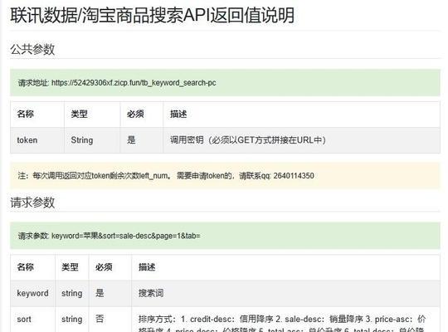
Task: Click 名称 header in the token table
Action: tap(26, 114)
